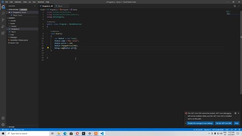This screenshot has height=136, width=242.
Task: Click the notification settings gear icon
Action: [x=235, y=113]
